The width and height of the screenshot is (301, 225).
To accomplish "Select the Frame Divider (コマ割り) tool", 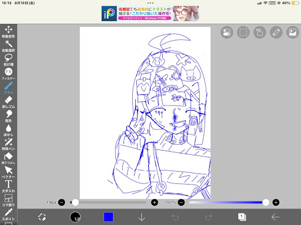I will click(8, 200).
